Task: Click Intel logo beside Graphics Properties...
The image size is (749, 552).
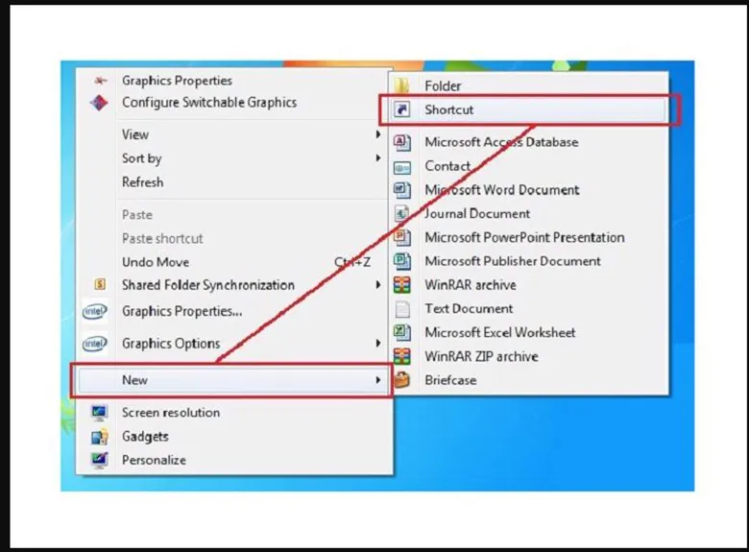Action: (94, 312)
